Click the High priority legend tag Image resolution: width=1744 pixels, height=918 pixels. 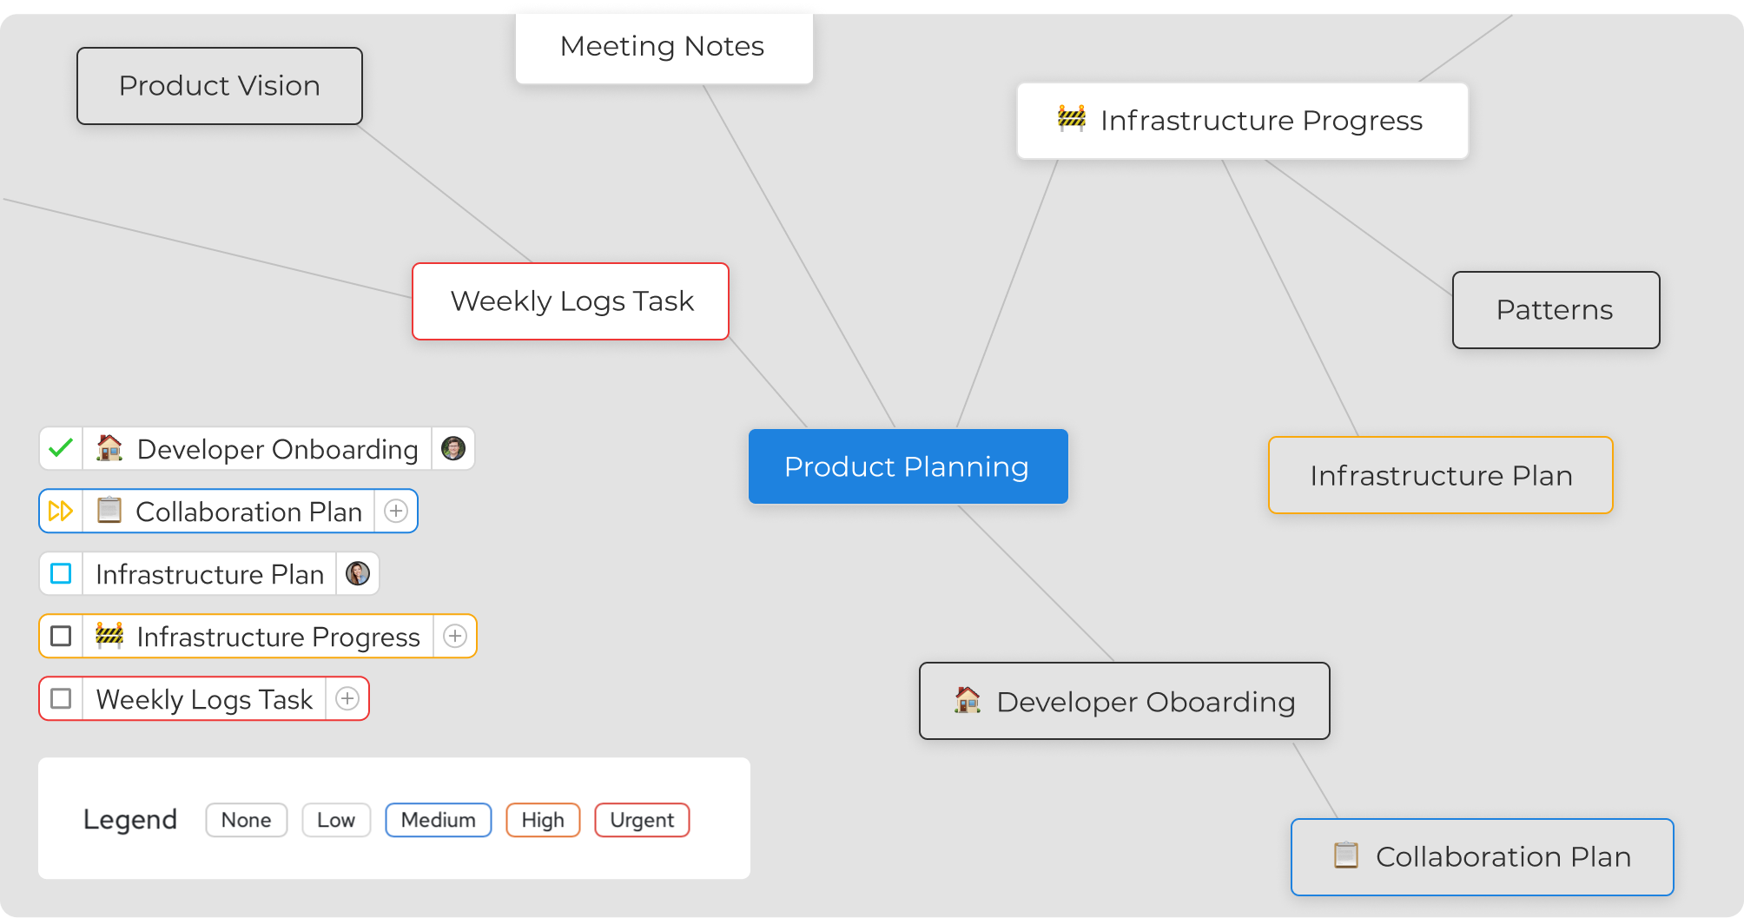543,820
